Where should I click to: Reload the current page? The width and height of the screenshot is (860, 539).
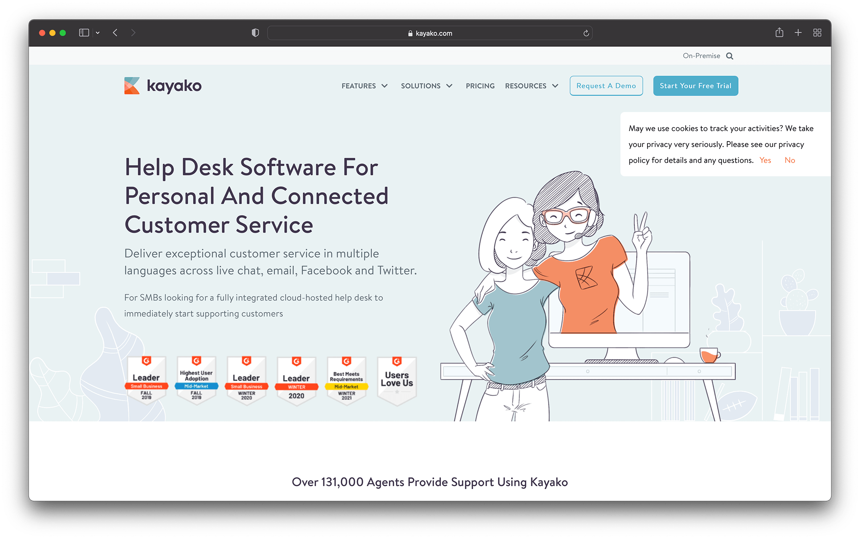(x=586, y=33)
